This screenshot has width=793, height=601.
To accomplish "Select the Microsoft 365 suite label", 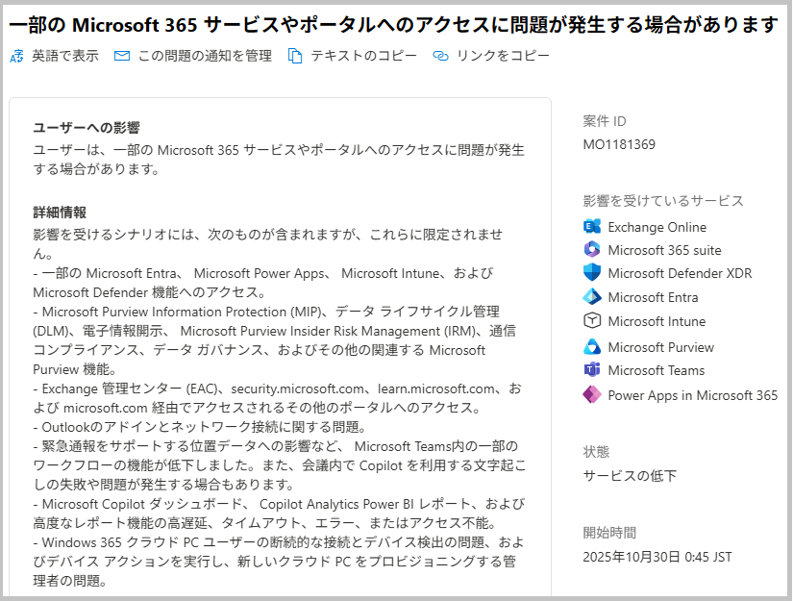I will coord(664,250).
